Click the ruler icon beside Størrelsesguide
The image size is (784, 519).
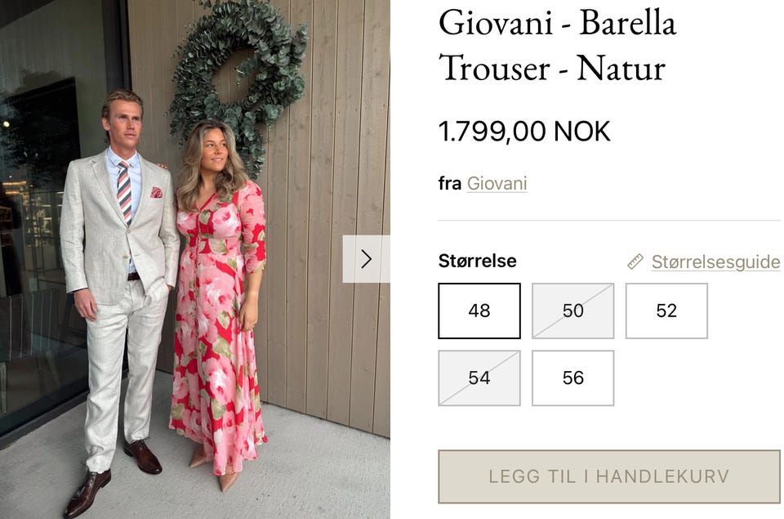(x=635, y=262)
